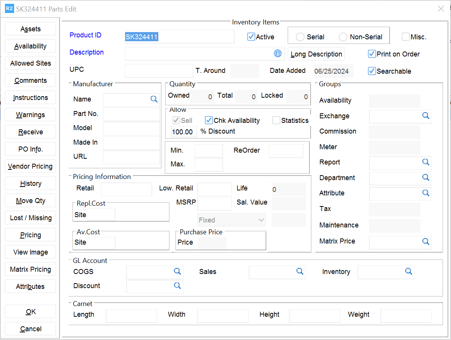
Task: Open Manufacturer Name search lookup
Action: click(154, 99)
